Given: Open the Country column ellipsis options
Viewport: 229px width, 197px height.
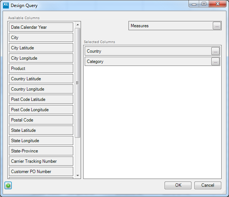Looking at the screenshot, I should click(x=215, y=51).
